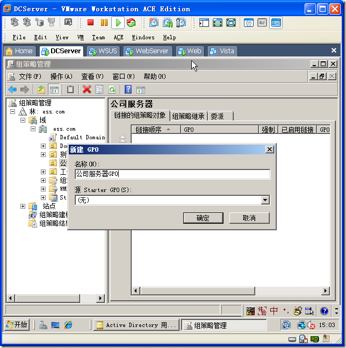Viewport: 346px width, 348px height.
Task: Switch to 委派 tab
Action: (x=220, y=116)
